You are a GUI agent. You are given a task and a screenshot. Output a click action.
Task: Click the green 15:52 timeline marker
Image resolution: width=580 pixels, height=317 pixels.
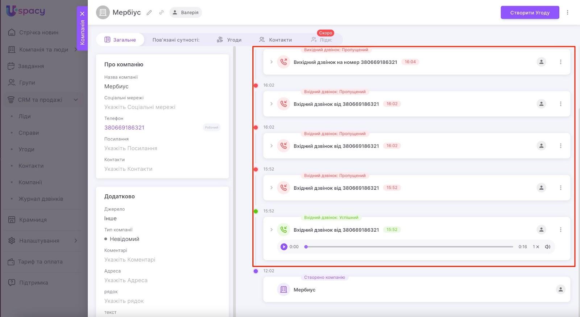[x=256, y=211]
